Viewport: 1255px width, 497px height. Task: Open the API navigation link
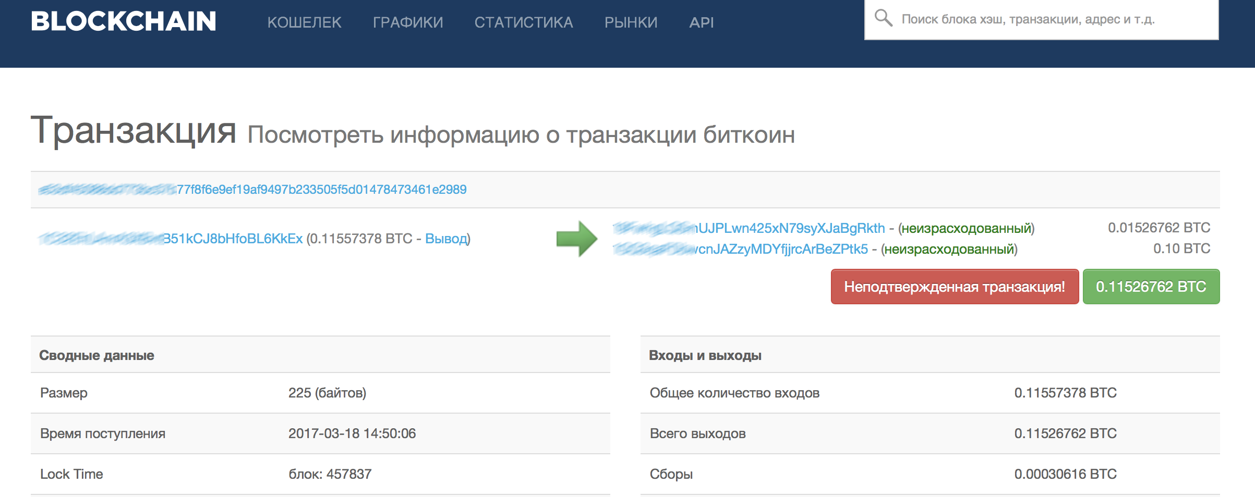pos(701,22)
